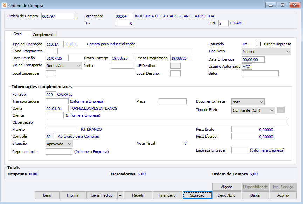Click the Prazo Programado date field
The height and width of the screenshot is (204, 303).
tap(182, 58)
